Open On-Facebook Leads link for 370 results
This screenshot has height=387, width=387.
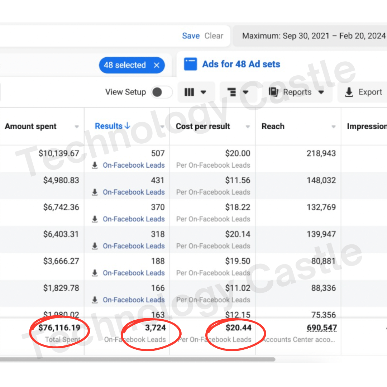134,219
